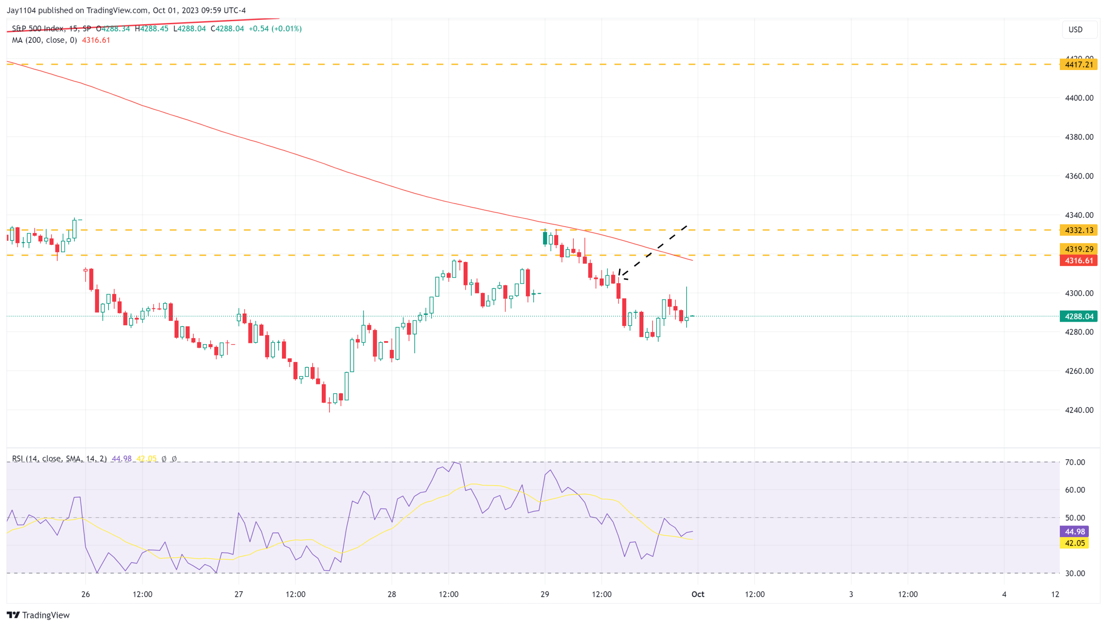1107x627 pixels.
Task: Click the +0.54 (+0.01%) change value
Action: [x=275, y=29]
